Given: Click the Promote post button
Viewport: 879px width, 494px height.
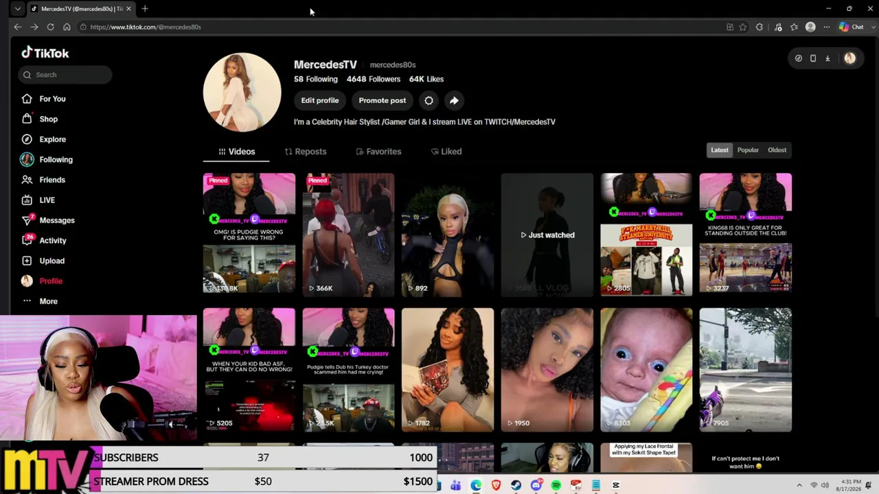Looking at the screenshot, I should [383, 100].
